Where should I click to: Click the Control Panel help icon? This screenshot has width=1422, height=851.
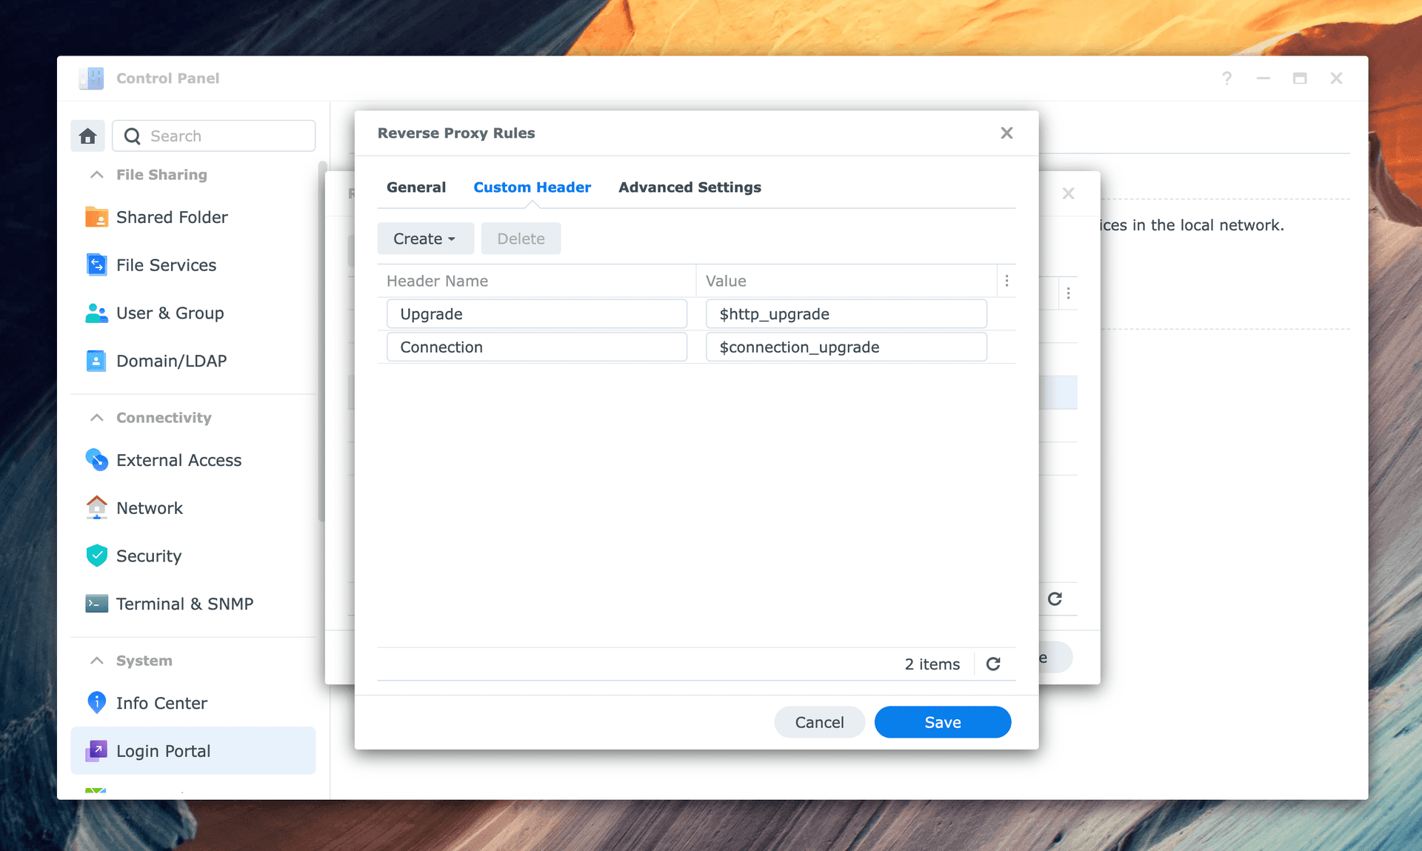(1226, 78)
